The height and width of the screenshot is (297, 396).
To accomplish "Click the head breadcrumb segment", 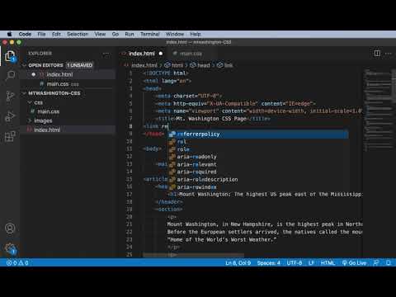I will [x=200, y=65].
